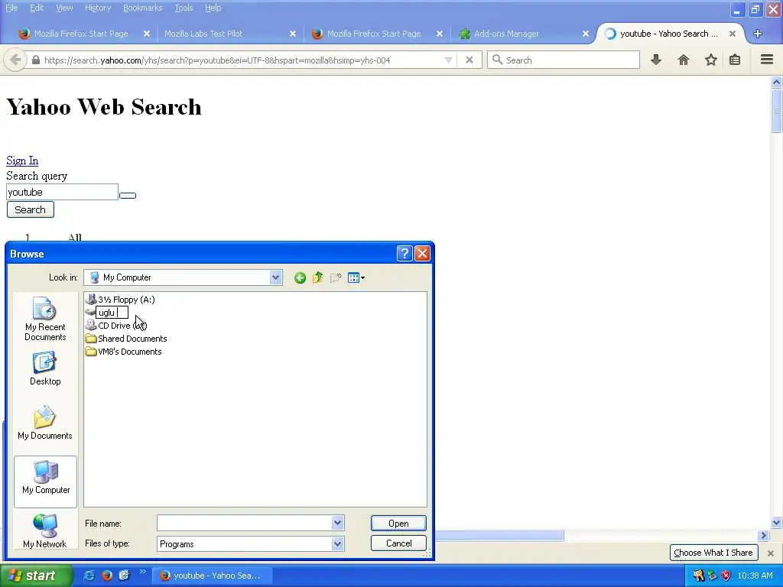783x587 pixels.
Task: Launch Internet Explorer from quick launch
Action: tap(89, 576)
